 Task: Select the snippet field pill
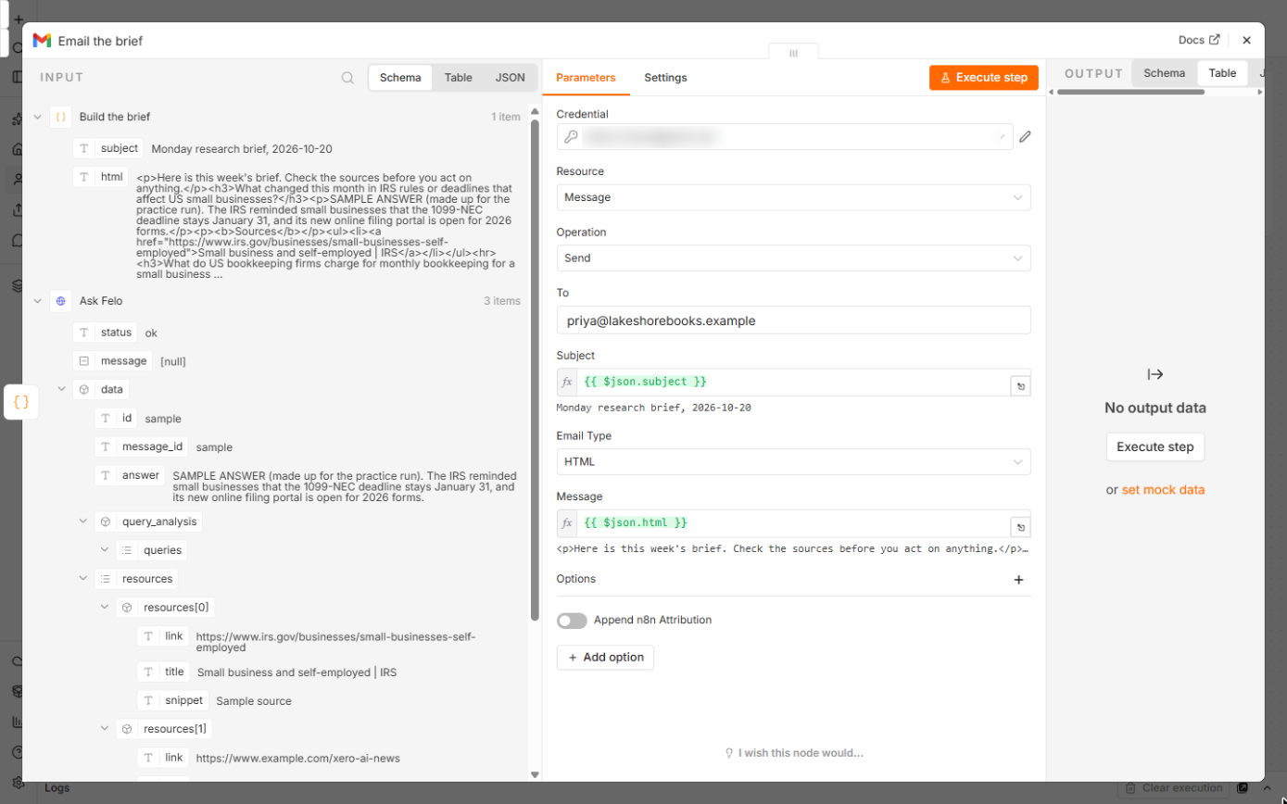pos(173,700)
